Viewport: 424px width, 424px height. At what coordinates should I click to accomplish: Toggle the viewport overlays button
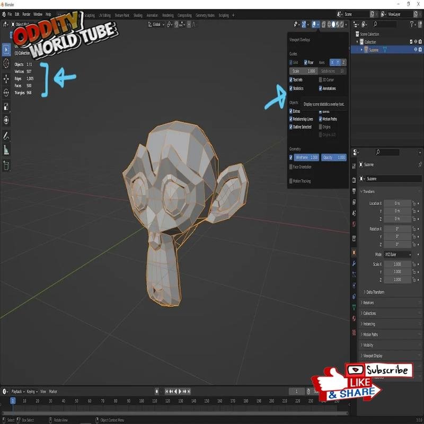[314, 24]
